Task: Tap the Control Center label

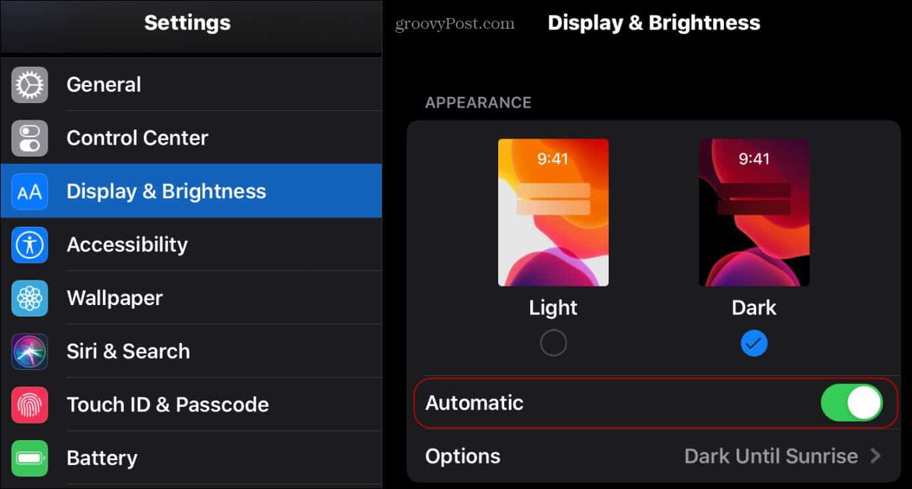Action: click(137, 138)
